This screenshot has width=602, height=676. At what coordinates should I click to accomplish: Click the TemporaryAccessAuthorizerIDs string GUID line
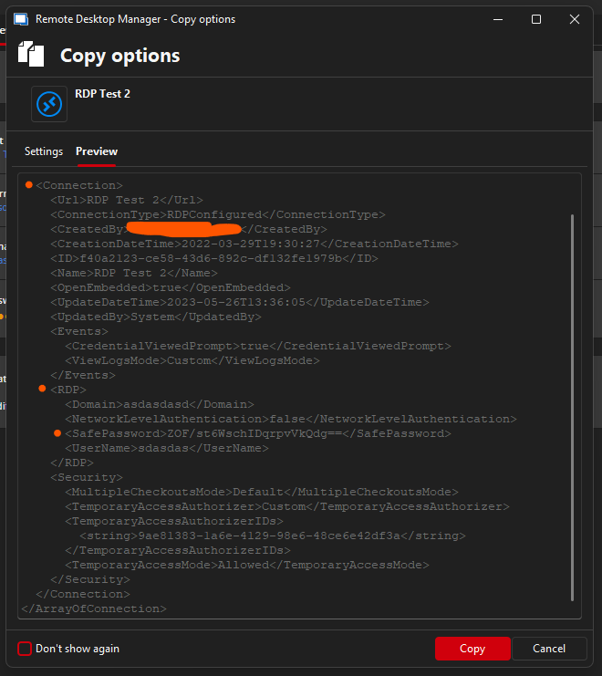(x=273, y=536)
